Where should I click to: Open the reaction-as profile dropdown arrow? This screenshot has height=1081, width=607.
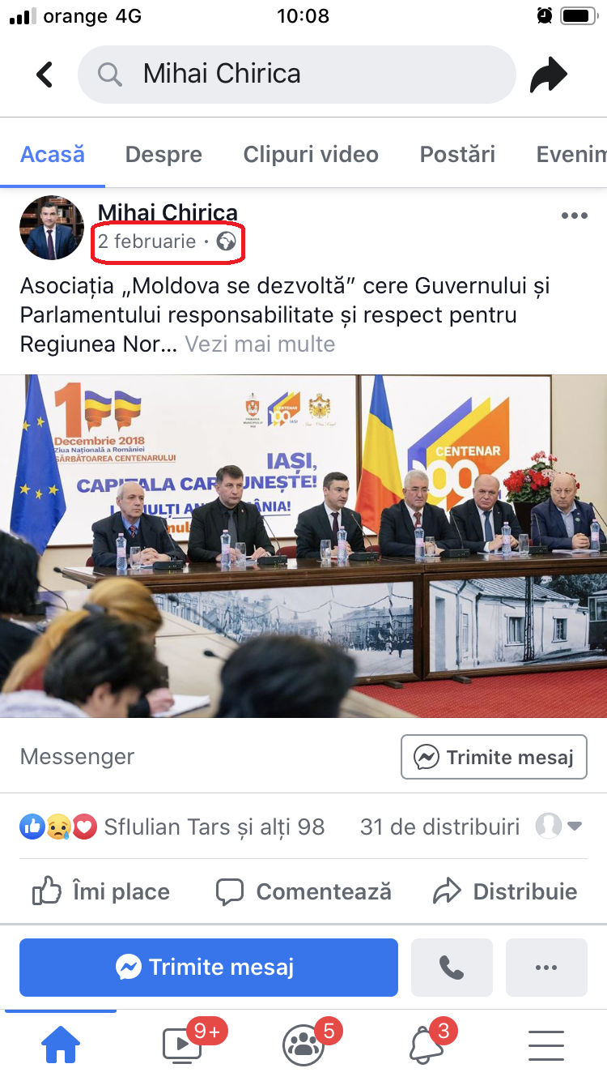(x=575, y=827)
